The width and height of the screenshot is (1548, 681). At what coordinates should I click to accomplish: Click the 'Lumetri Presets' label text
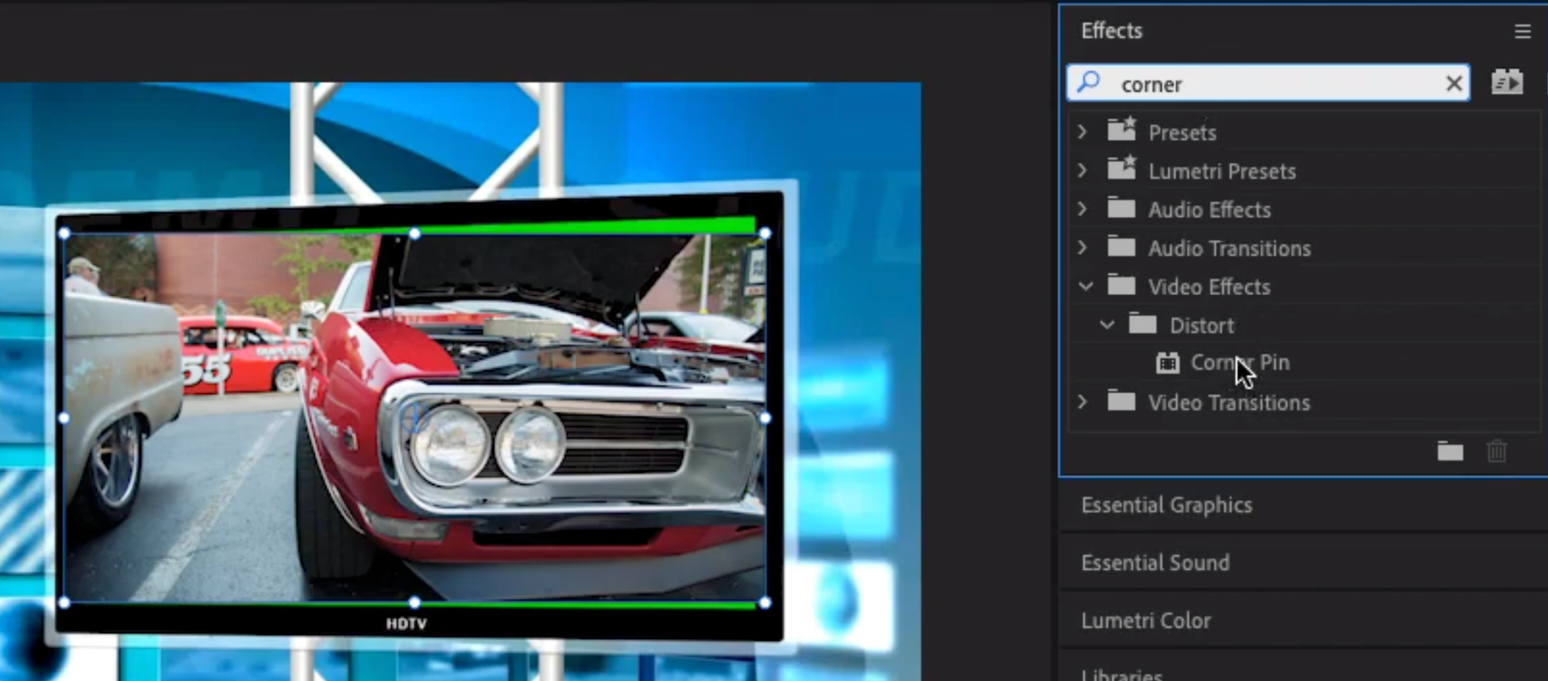pyautogui.click(x=1221, y=171)
